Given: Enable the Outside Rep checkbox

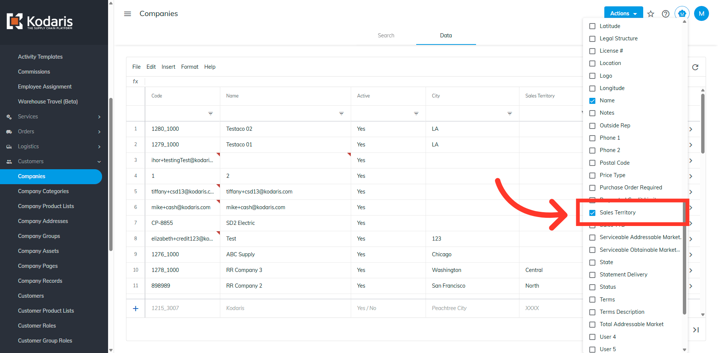Looking at the screenshot, I should click(592, 126).
